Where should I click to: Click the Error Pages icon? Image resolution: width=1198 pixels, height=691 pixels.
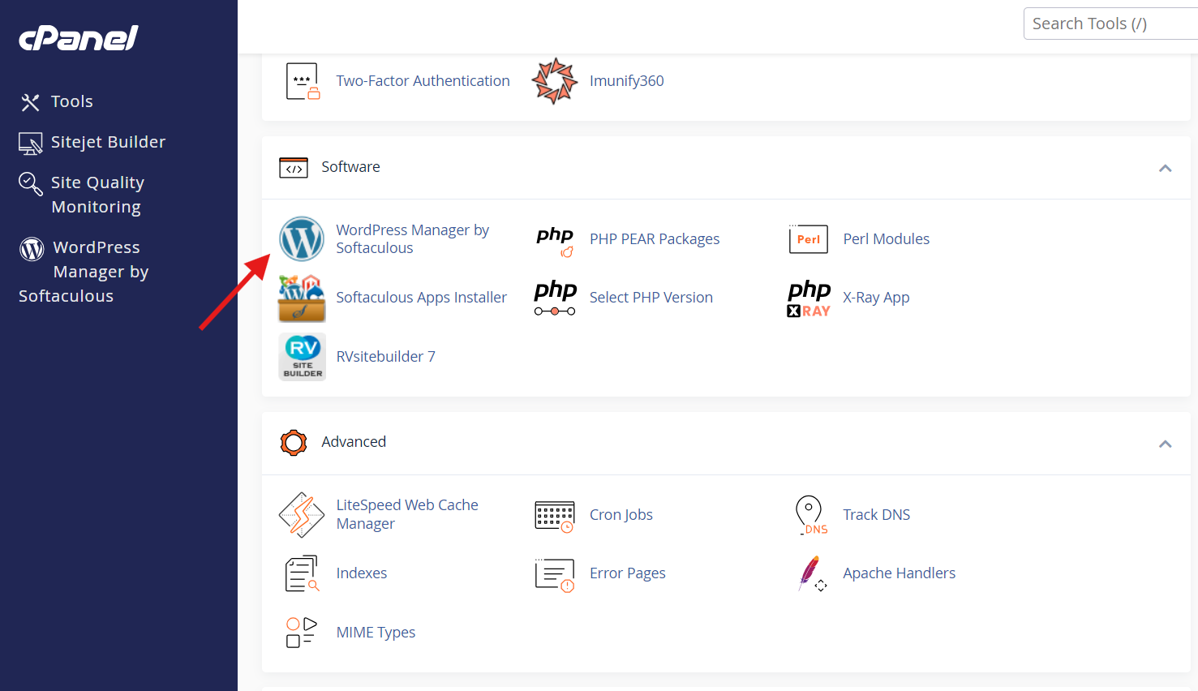click(555, 574)
